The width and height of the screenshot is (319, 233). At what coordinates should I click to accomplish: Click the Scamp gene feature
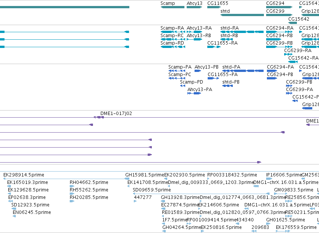[172, 7]
